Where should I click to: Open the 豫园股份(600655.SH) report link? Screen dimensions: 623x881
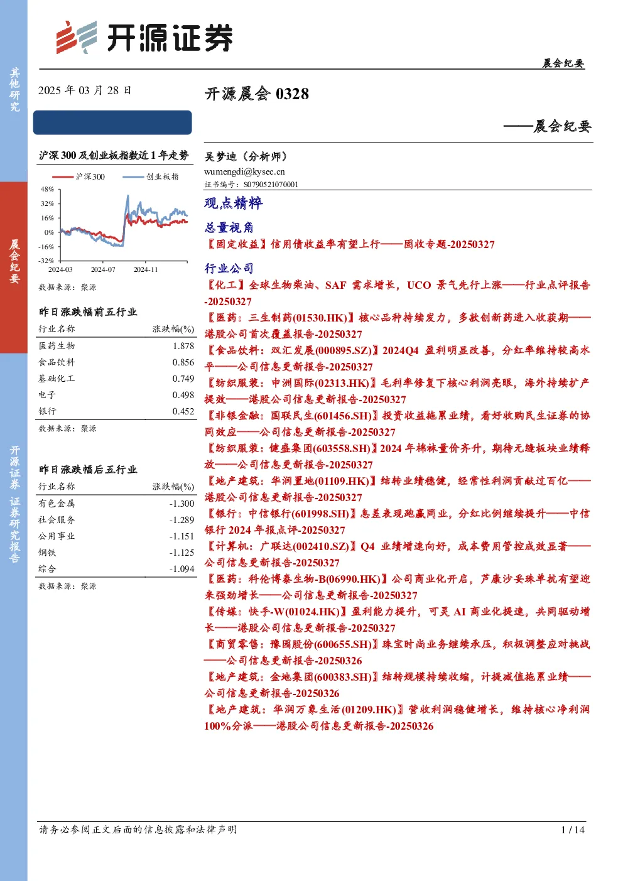pyautogui.click(x=397, y=652)
